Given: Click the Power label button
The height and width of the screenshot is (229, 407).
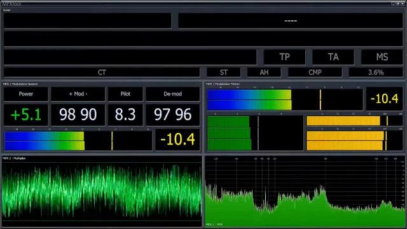Looking at the screenshot, I should click(26, 94).
